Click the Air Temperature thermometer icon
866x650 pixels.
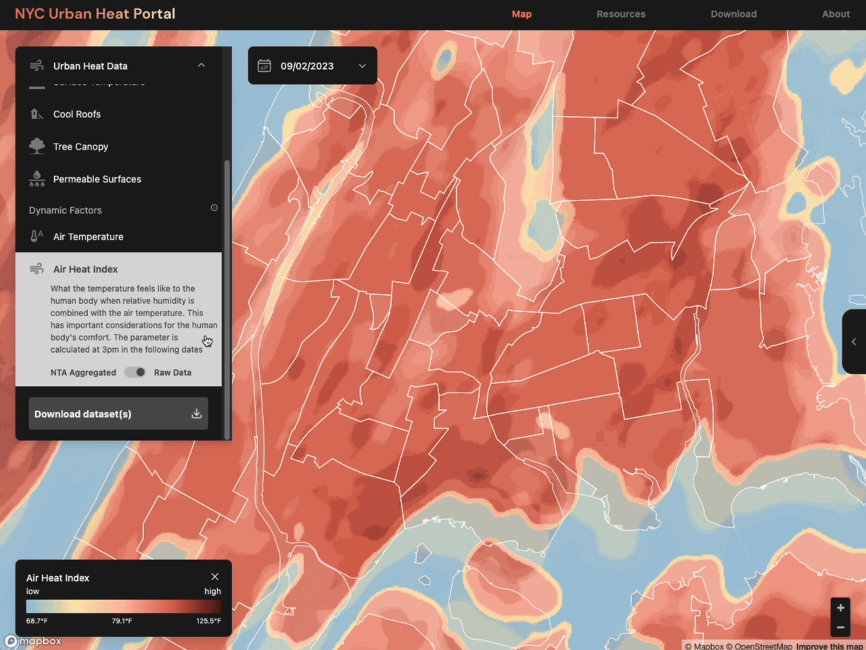click(37, 236)
